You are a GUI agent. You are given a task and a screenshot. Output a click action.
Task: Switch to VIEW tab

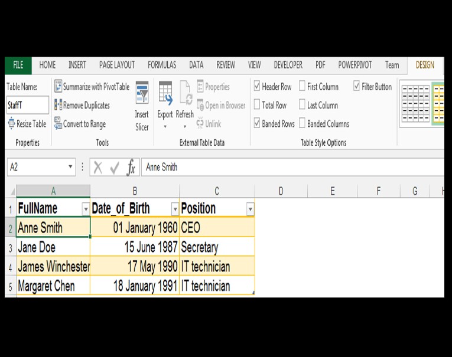tap(254, 65)
